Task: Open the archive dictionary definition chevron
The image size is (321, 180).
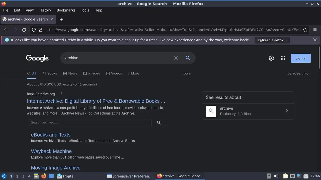Action: (x=287, y=111)
